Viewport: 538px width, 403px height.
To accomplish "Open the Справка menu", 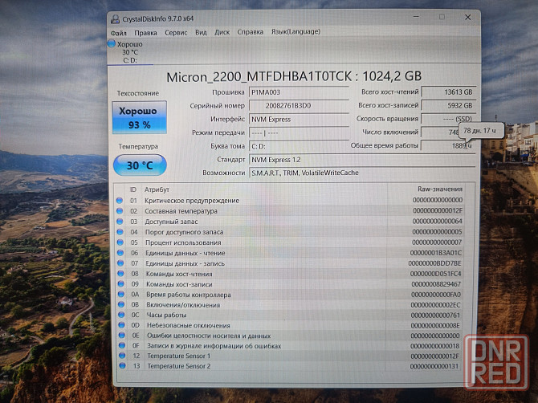I will click(x=250, y=32).
